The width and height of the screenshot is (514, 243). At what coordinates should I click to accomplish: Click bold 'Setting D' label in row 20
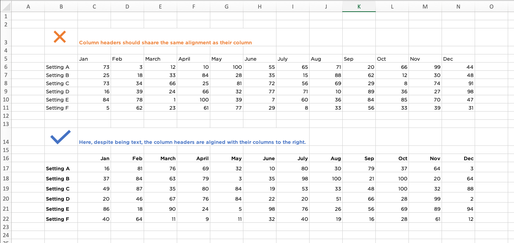click(x=58, y=199)
